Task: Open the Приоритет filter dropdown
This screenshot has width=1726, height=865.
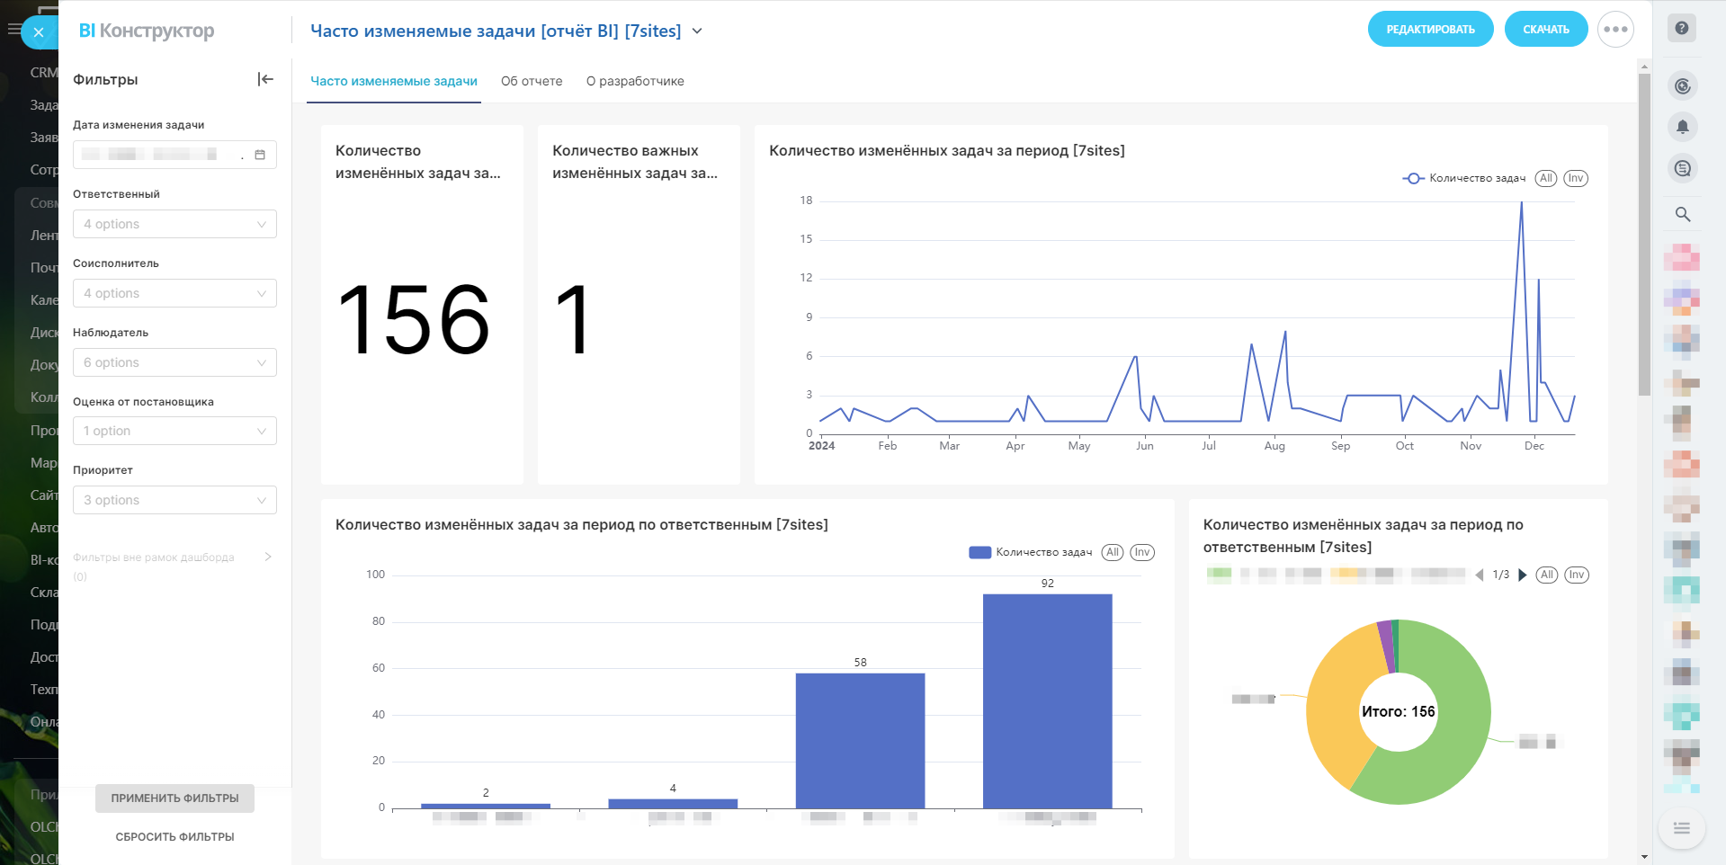Action: [x=174, y=500]
